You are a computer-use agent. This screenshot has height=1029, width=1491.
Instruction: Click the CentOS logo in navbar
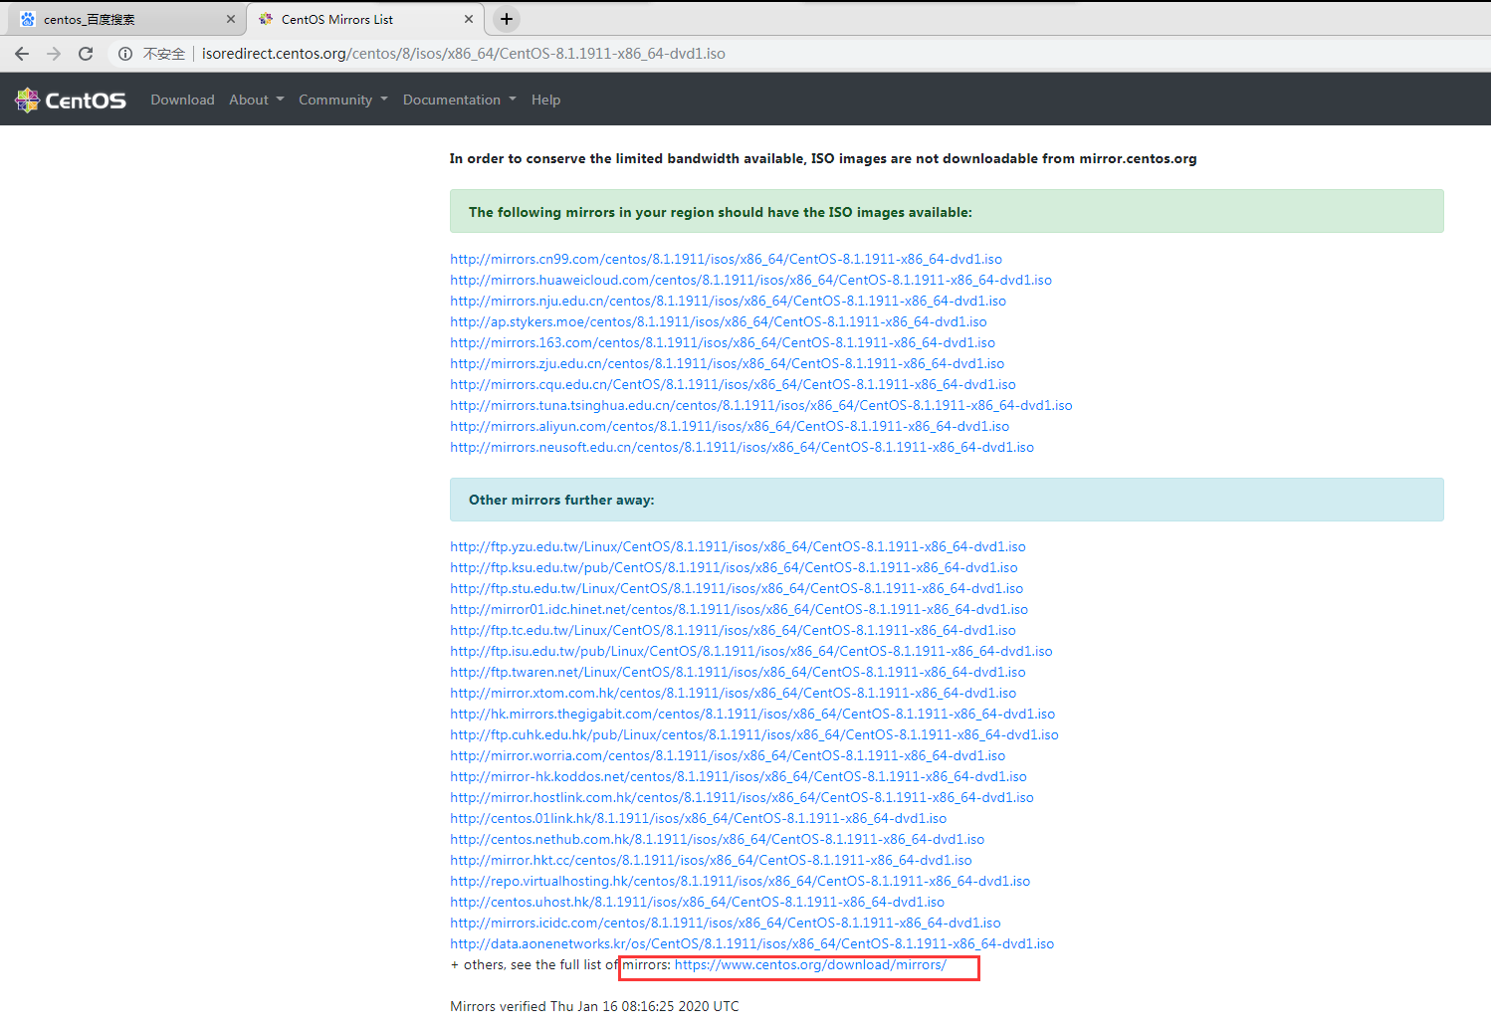tap(71, 100)
